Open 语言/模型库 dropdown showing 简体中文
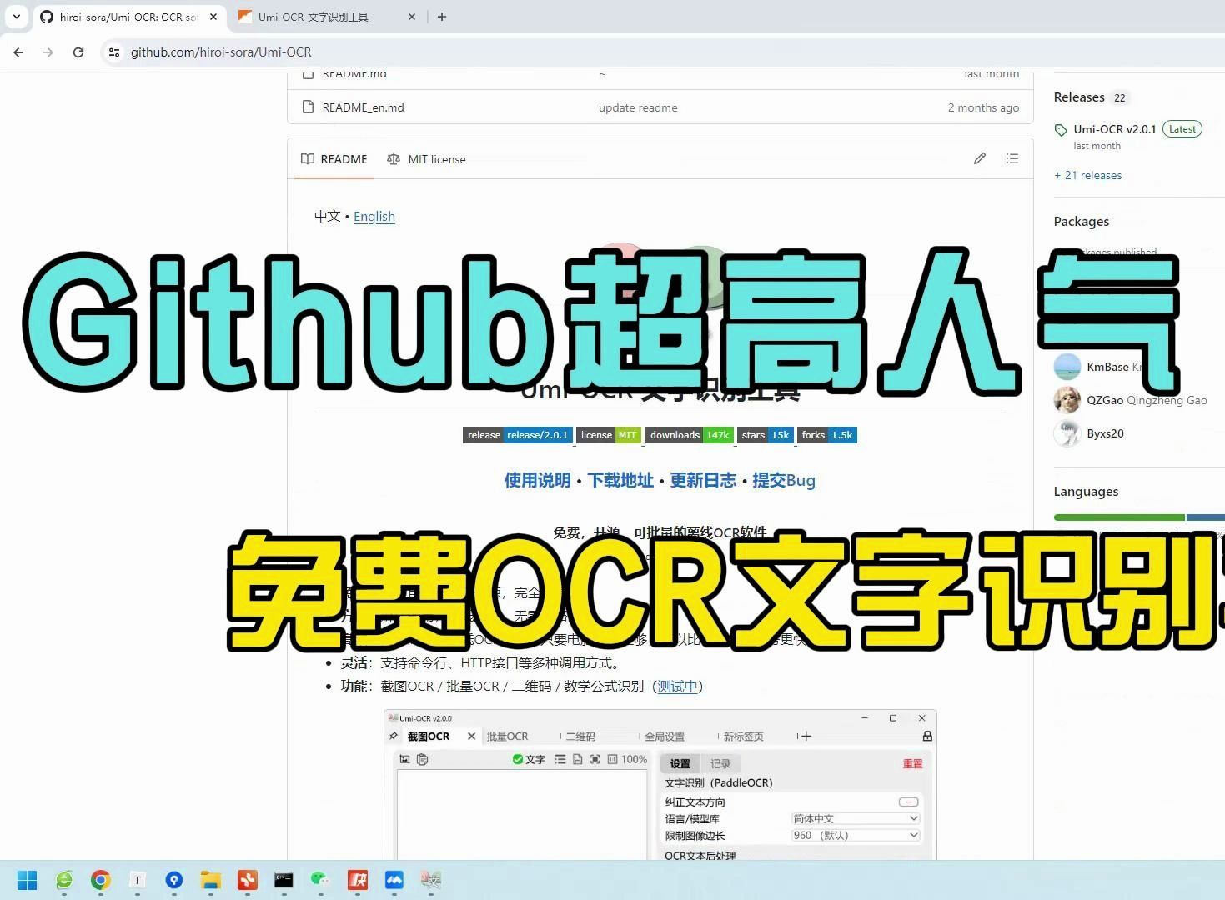This screenshot has width=1225, height=900. coord(855,819)
